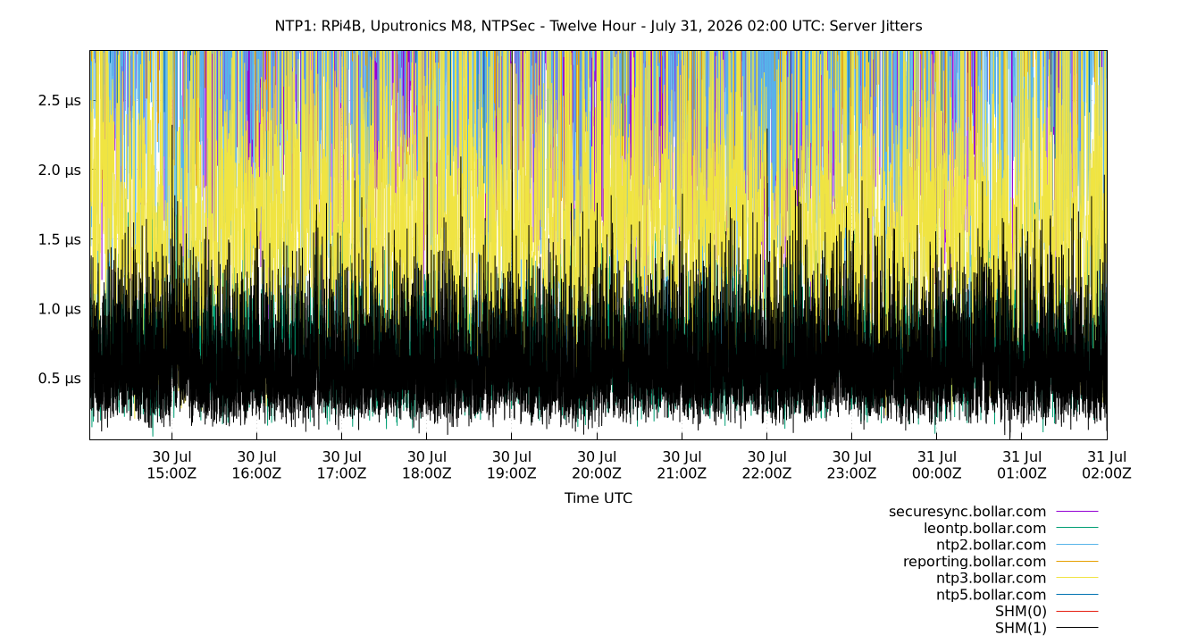Click the 31 Jul 02:00Z tick label
This screenshot has height=643, width=1197.
tap(1107, 465)
